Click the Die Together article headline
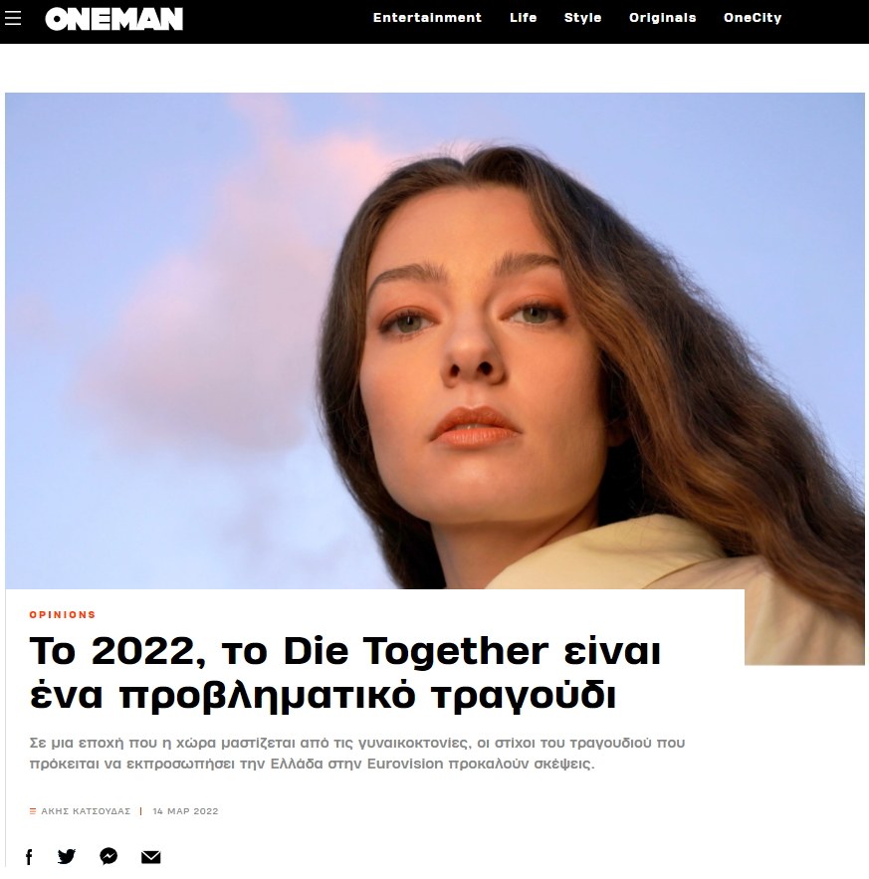869x879 pixels. (345, 673)
